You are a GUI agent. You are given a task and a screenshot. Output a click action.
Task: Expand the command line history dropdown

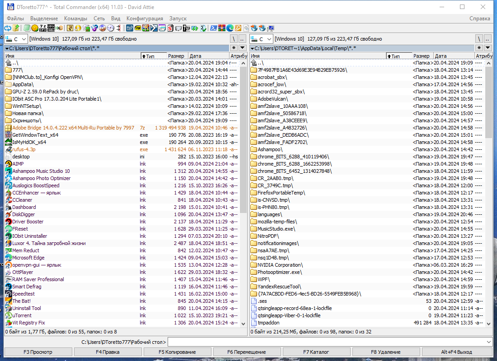(488, 342)
